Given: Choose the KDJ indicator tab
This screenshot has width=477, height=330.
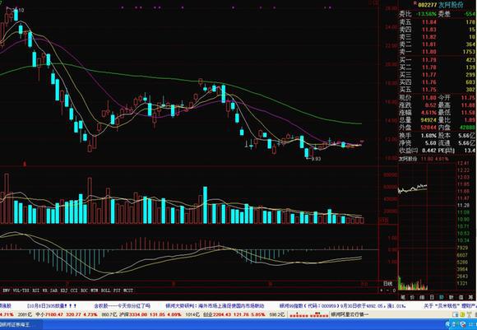Looking at the screenshot, I should point(63,290).
